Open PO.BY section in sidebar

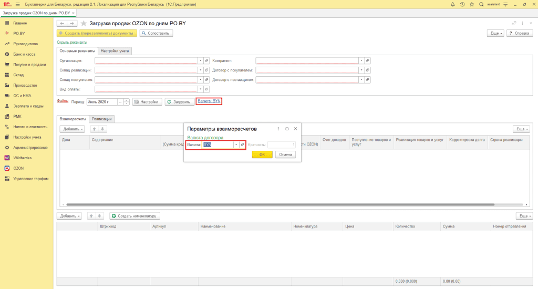coord(19,33)
